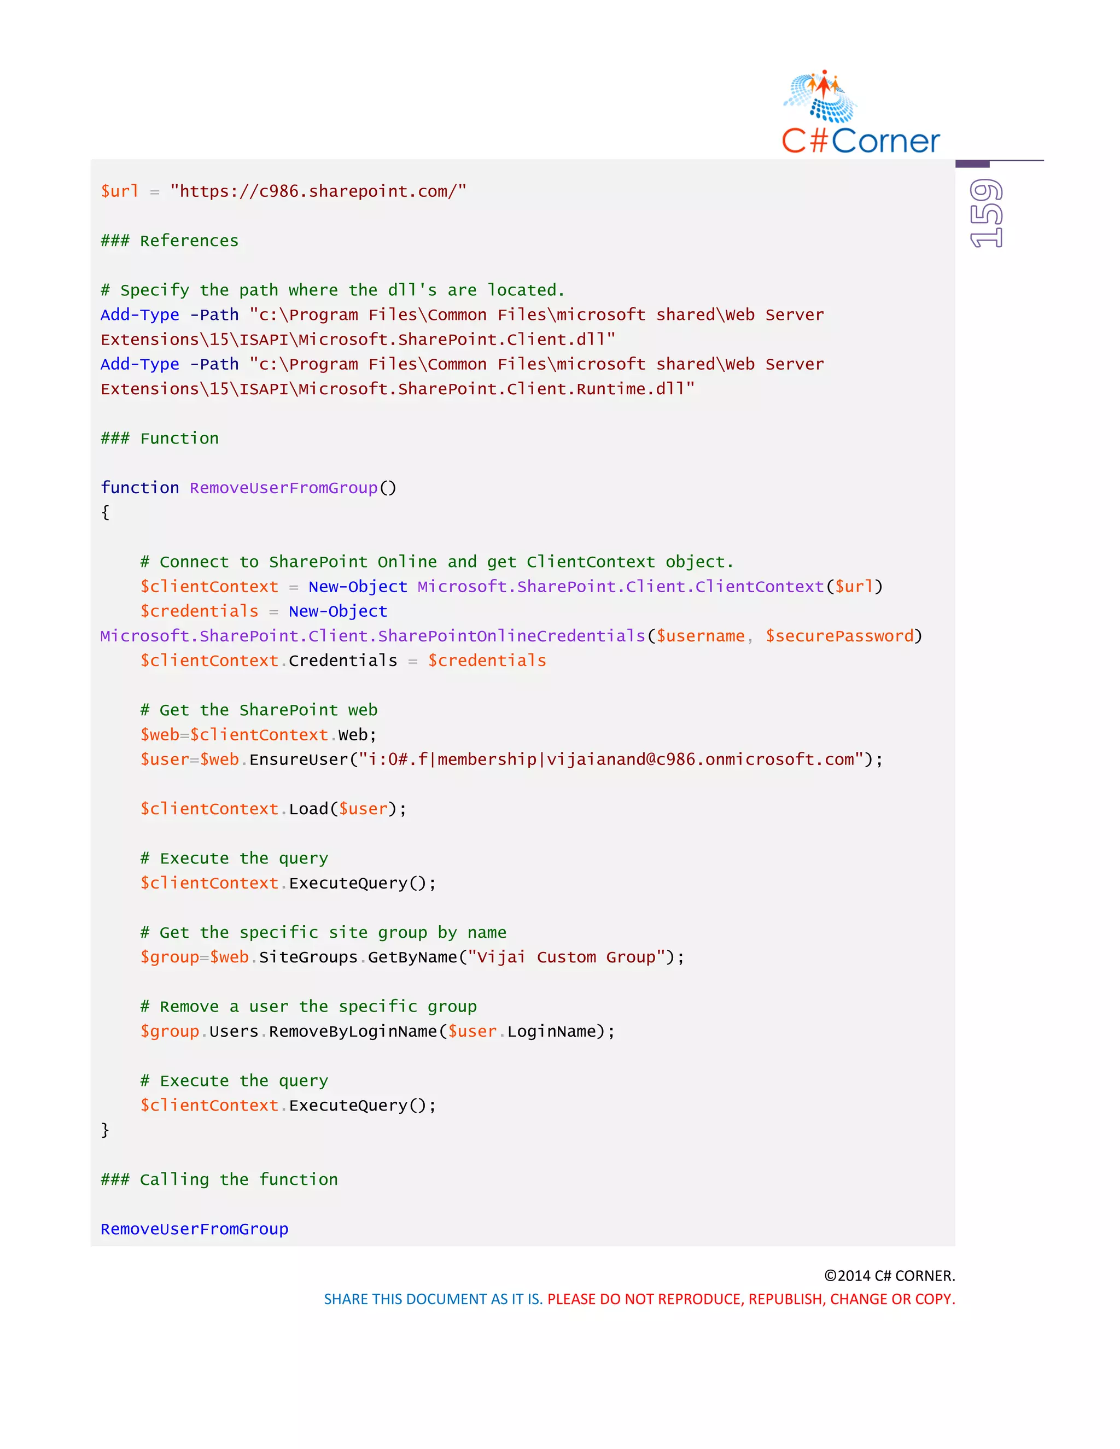Click the '### Function' comment

pos(159,439)
